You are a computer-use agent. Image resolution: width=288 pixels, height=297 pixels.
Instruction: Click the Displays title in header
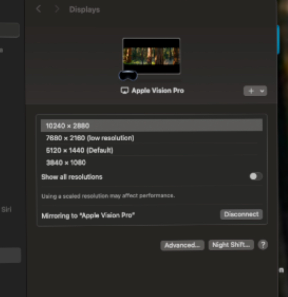click(84, 9)
